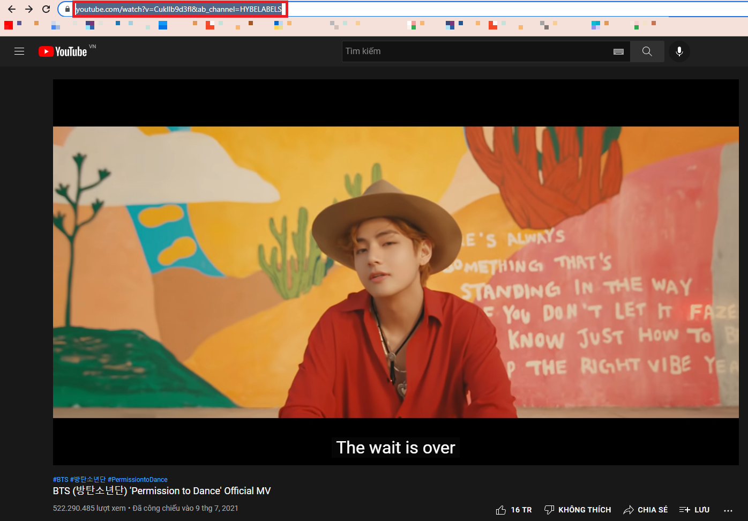The width and height of the screenshot is (748, 521).
Task: Save to playlist with the 'LƯU' button
Action: pyautogui.click(x=694, y=510)
